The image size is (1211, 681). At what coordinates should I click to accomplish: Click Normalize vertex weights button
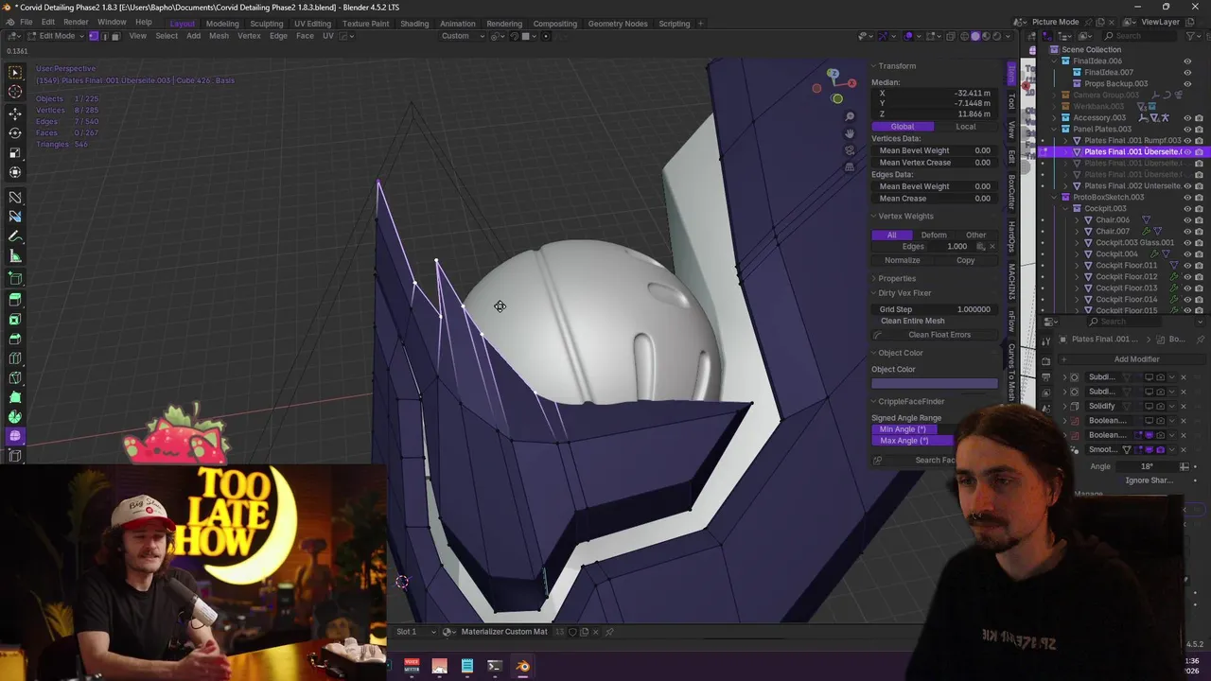tap(902, 260)
